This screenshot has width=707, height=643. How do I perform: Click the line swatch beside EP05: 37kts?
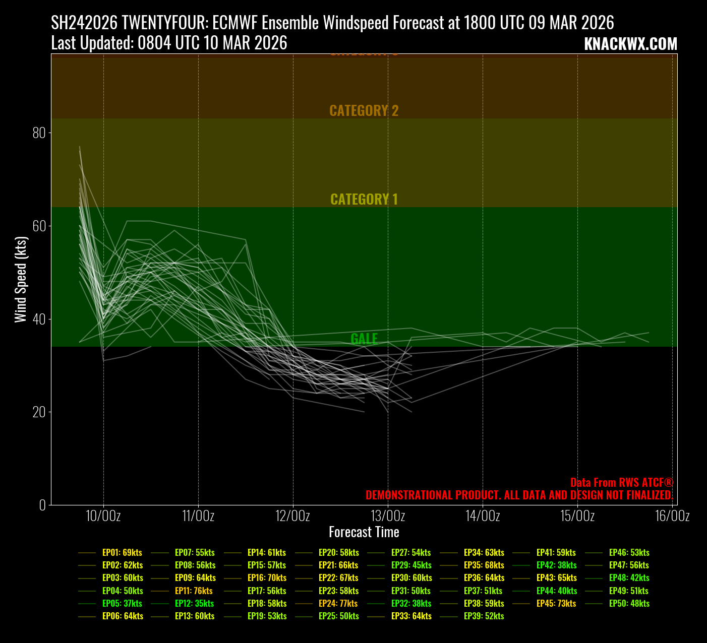(x=87, y=604)
